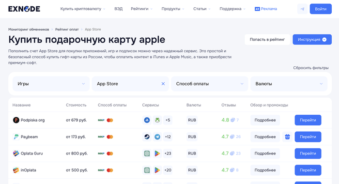Image resolution: width=339 pixels, height=184 pixels.
Task: Click Podpiska org logo icon
Action: 16,120
